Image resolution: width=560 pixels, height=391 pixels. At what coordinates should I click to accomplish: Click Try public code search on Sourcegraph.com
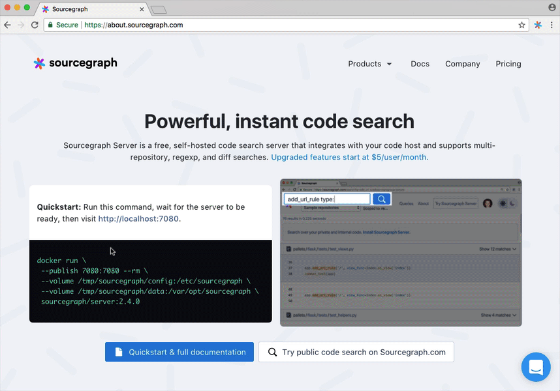[356, 352]
